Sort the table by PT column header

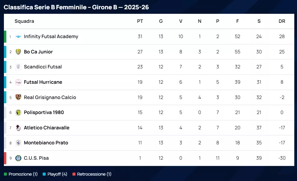[140, 21]
